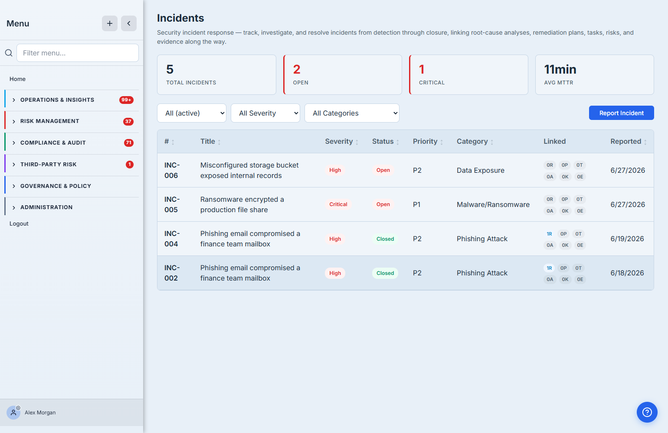Click the 1 badge on Third-Party Risk
This screenshot has height=433, width=668.
(130, 165)
